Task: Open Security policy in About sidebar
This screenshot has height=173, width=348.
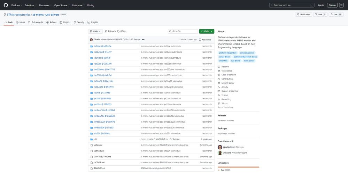Action: pos(226,83)
